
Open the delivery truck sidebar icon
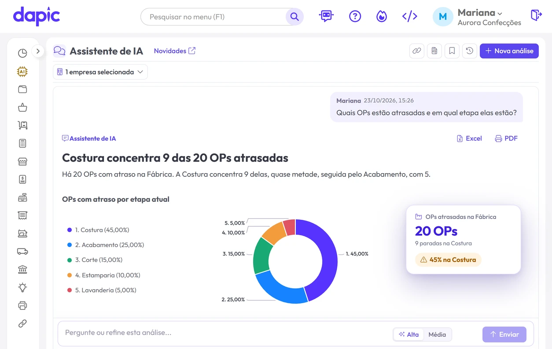pyautogui.click(x=22, y=251)
